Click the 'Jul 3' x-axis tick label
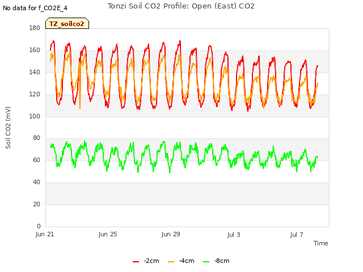 234,235
